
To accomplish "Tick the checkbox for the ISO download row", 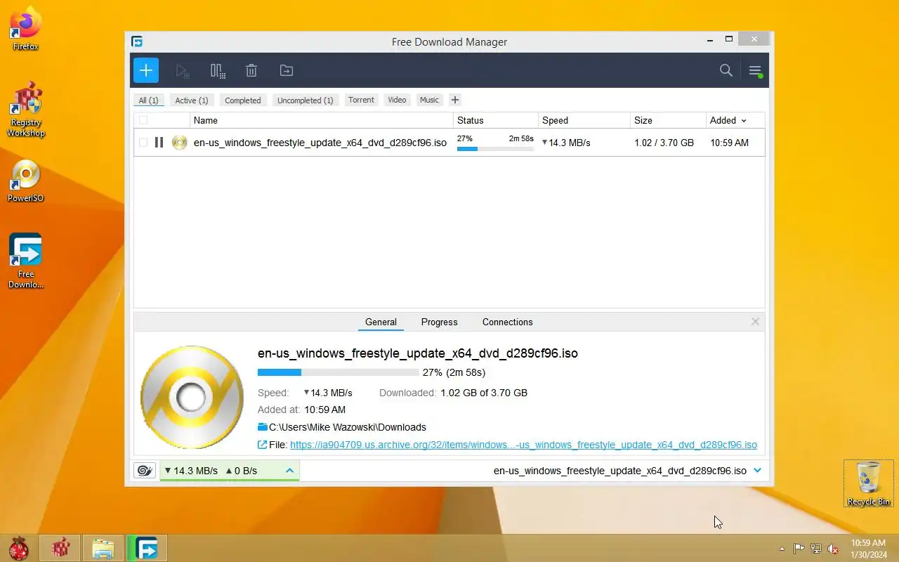I will point(143,143).
